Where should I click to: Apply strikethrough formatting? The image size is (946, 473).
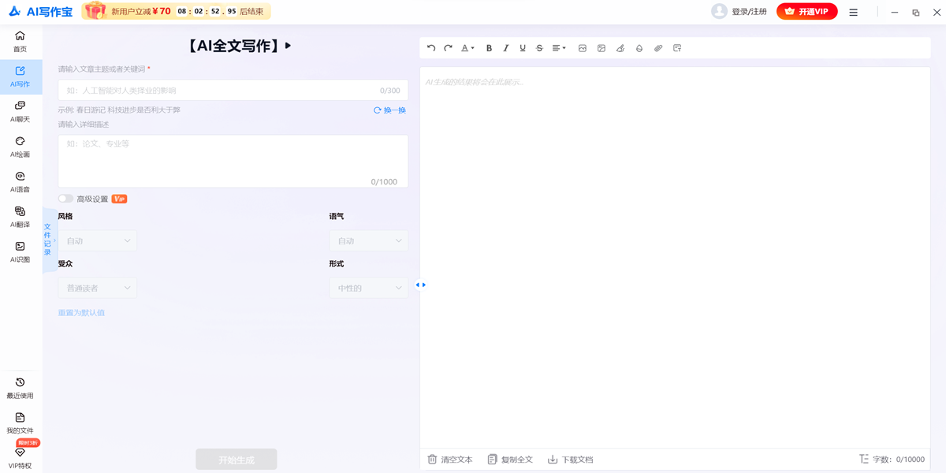(539, 48)
